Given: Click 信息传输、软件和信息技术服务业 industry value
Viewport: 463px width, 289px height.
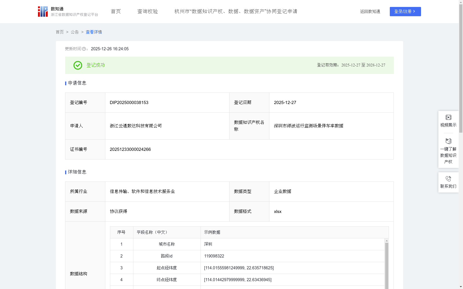Looking at the screenshot, I should (142, 192).
